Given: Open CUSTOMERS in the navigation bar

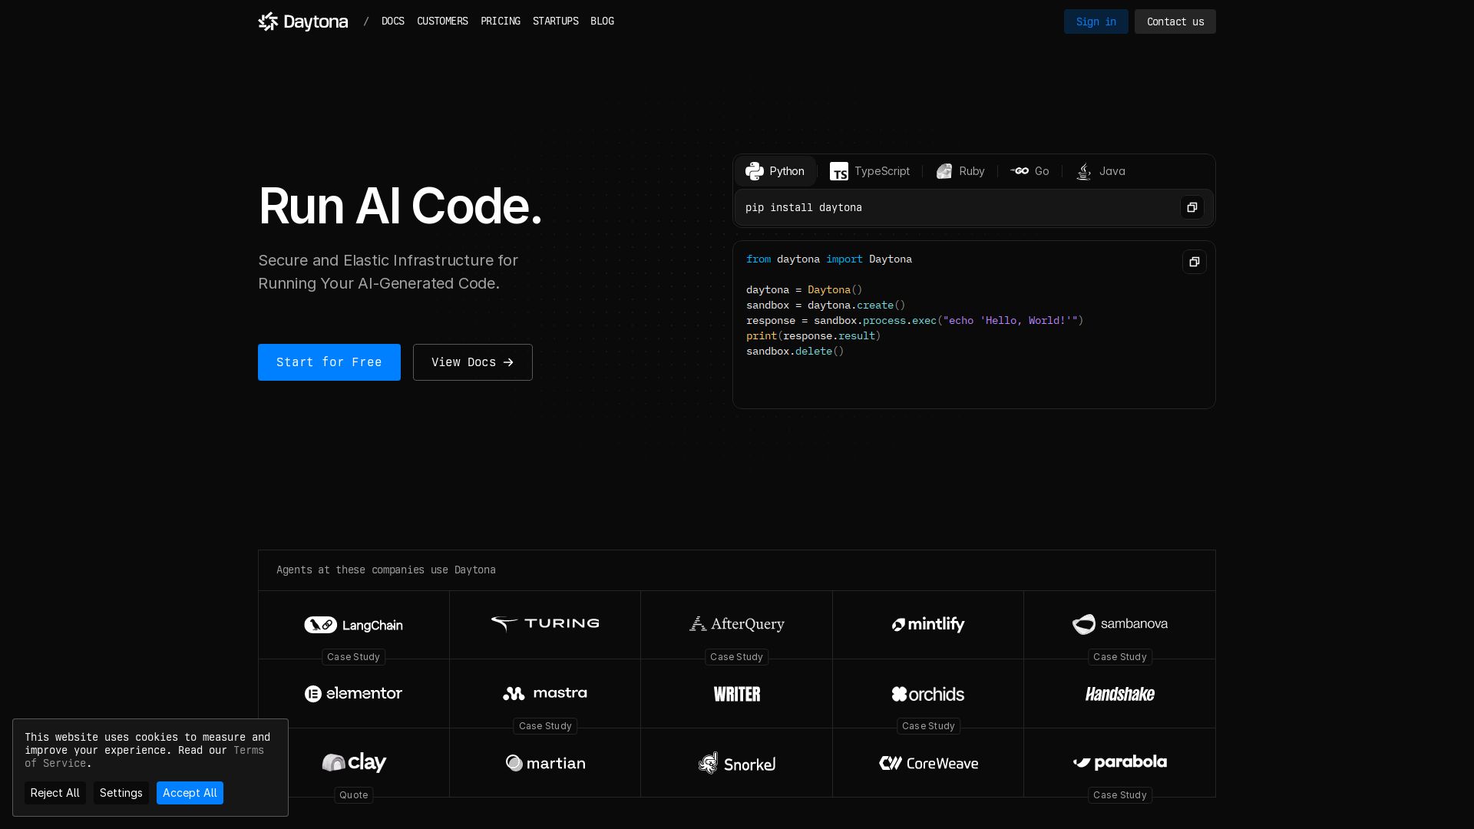Looking at the screenshot, I should click(x=442, y=21).
